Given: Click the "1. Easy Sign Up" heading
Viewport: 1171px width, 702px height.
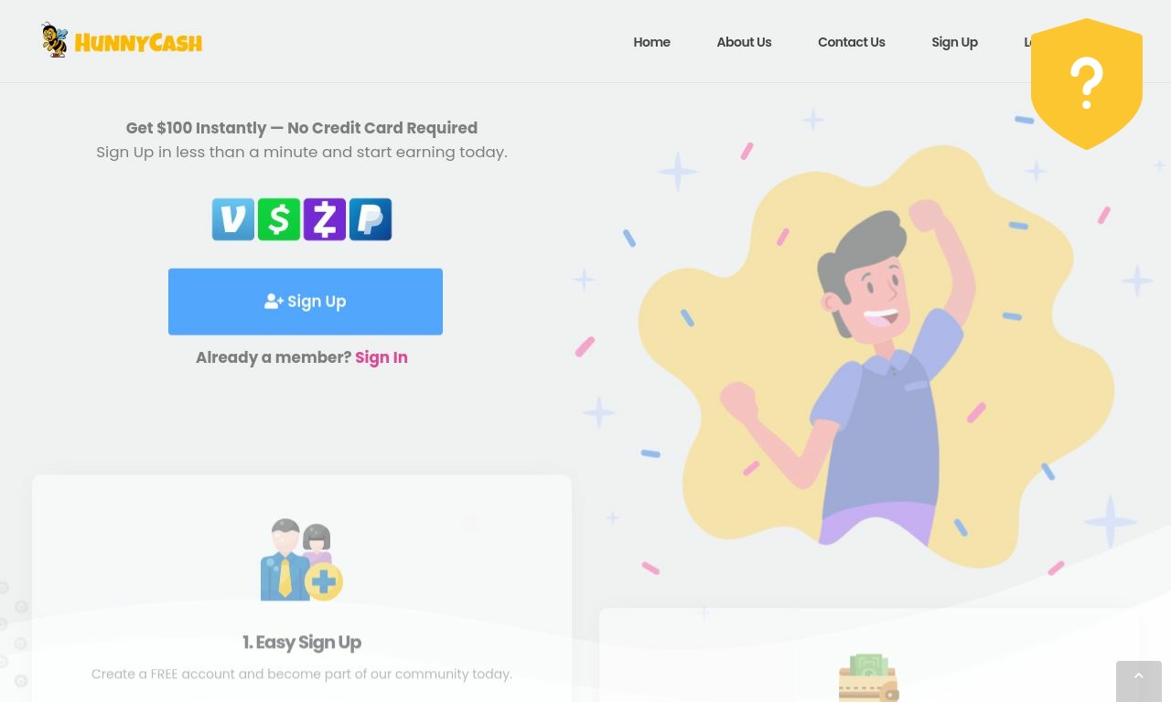Looking at the screenshot, I should coord(302,643).
